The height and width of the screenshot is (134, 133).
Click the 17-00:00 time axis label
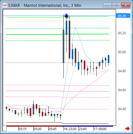pos(100,129)
